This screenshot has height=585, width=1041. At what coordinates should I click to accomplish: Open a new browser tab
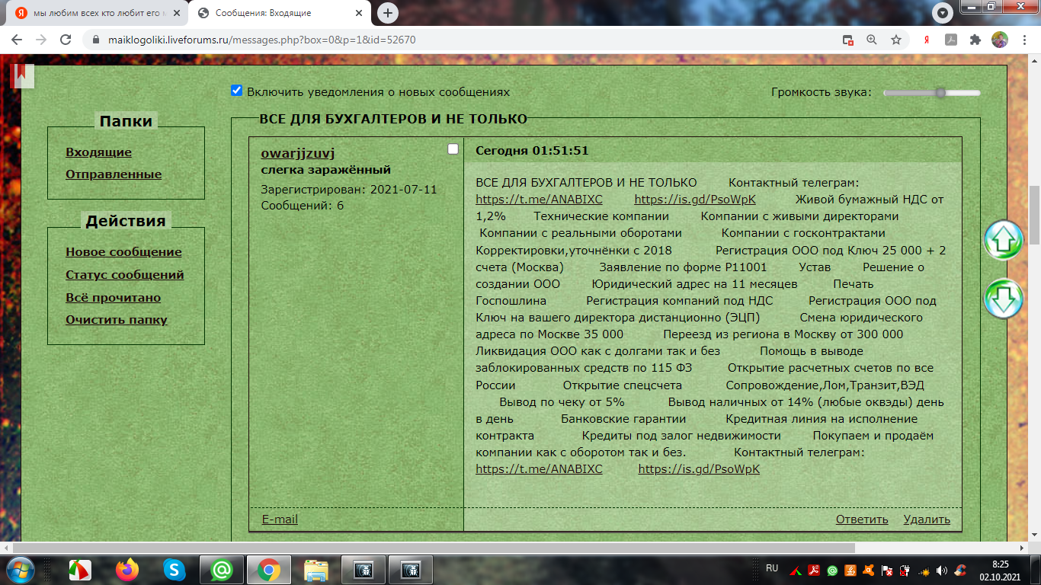click(388, 13)
